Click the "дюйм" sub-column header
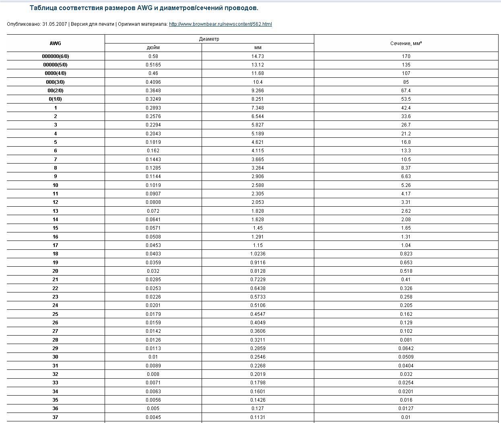The width and height of the screenshot is (501, 423). 153,48
